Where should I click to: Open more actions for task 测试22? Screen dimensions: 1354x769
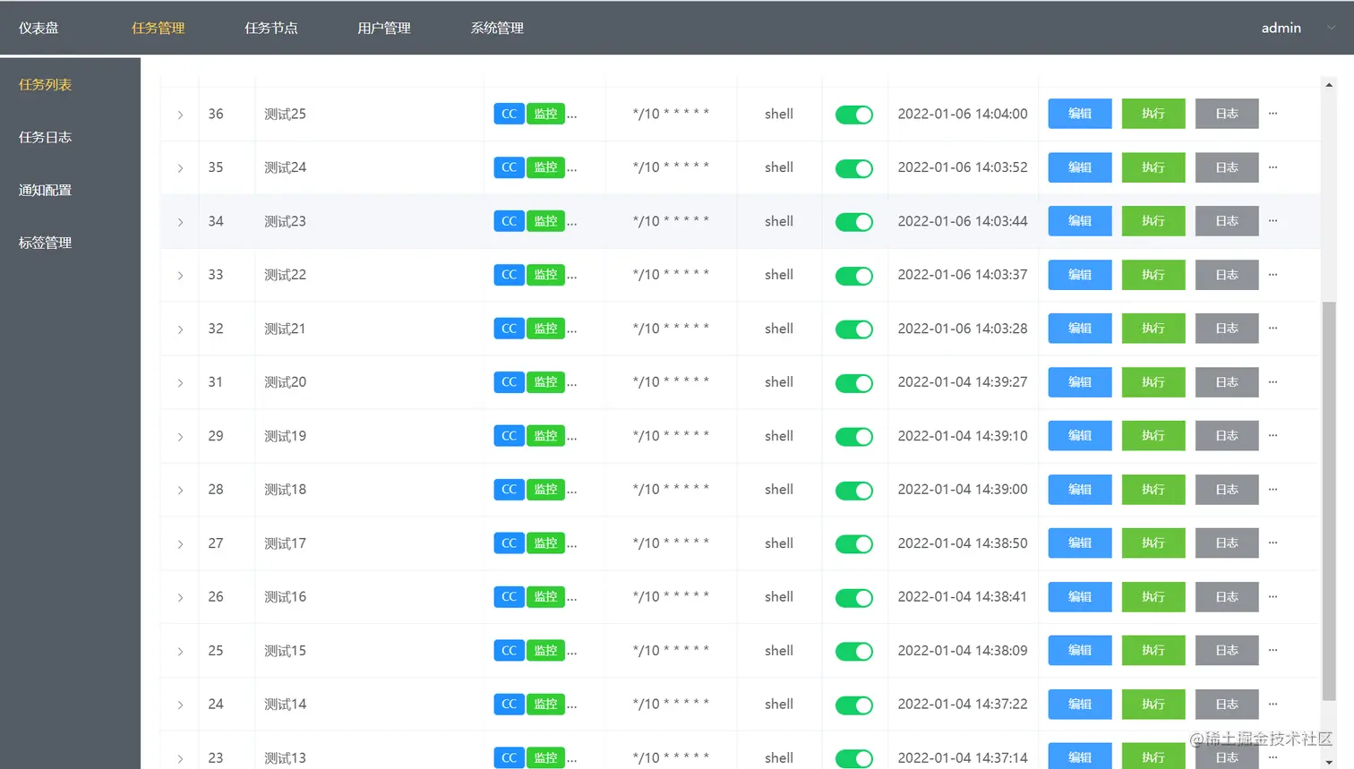1273,275
